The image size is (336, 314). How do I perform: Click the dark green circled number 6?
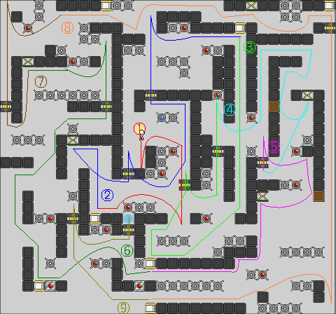pos(127,251)
